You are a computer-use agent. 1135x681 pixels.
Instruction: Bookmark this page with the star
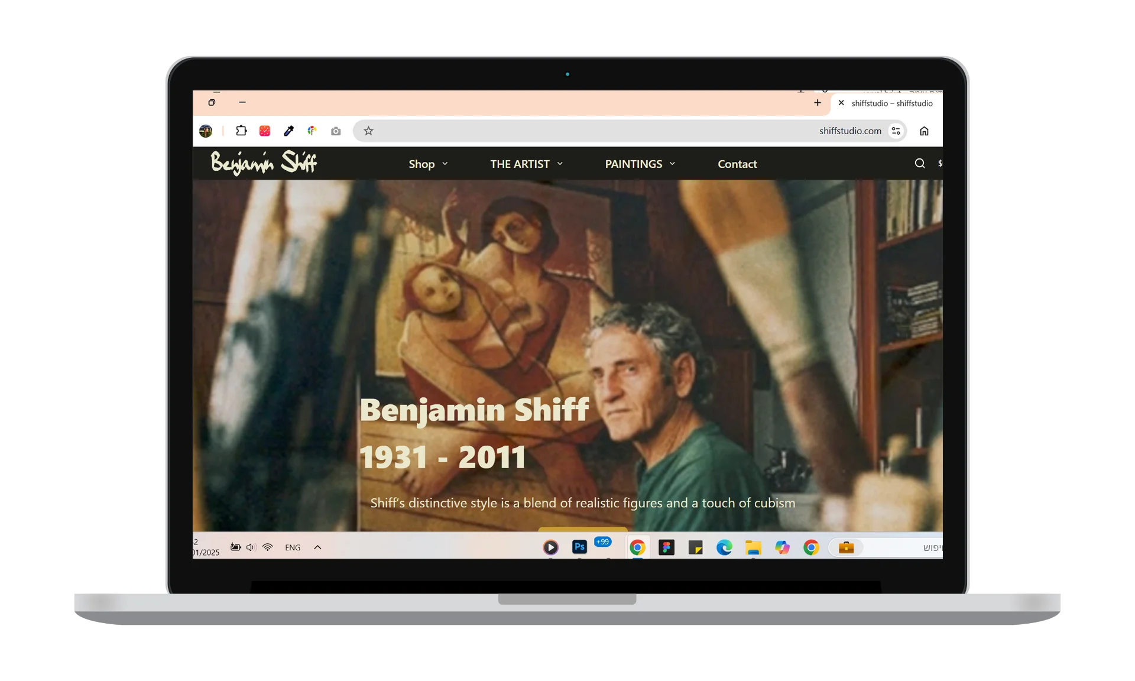click(368, 131)
